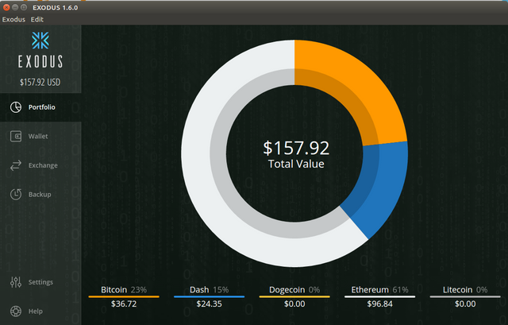This screenshot has width=508, height=325.
Task: Click the $157.92 total in chart center
Action: (296, 148)
